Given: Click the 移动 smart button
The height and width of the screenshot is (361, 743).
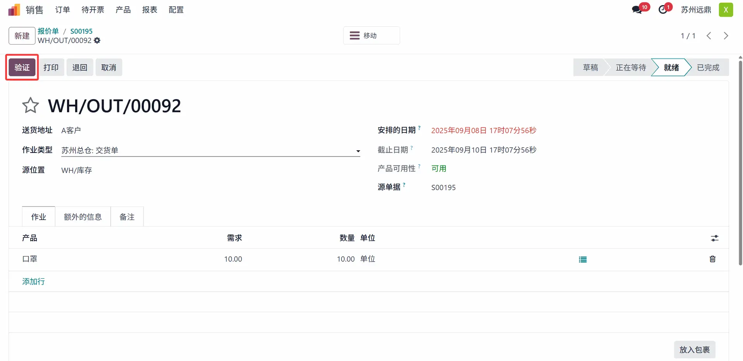Looking at the screenshot, I should [371, 36].
